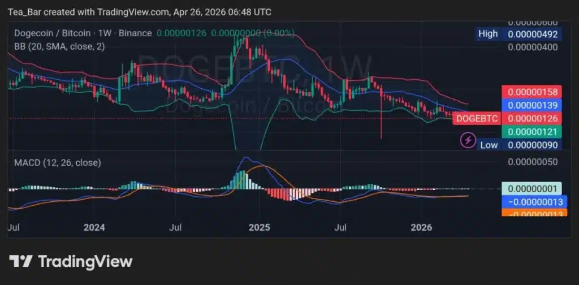Click the TradingView logo at bottom
The image size is (579, 285).
coord(71,262)
